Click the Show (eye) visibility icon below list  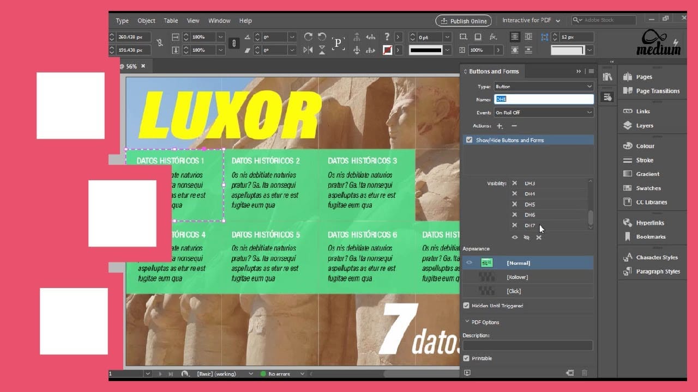pyautogui.click(x=515, y=237)
